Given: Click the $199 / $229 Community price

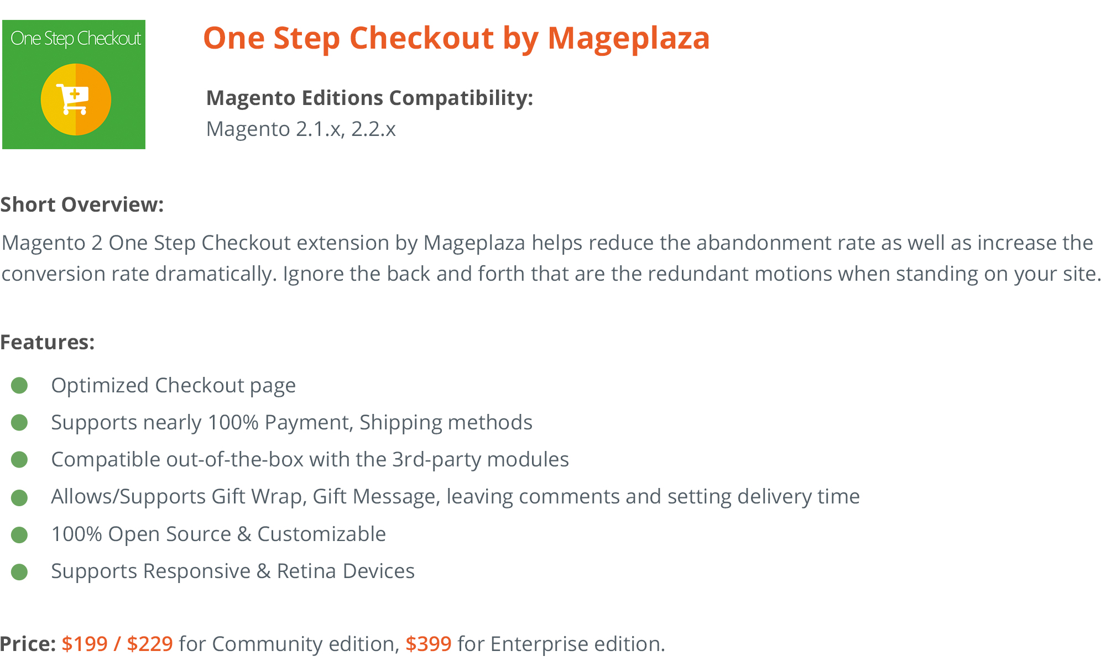Looking at the screenshot, I should coord(117,644).
